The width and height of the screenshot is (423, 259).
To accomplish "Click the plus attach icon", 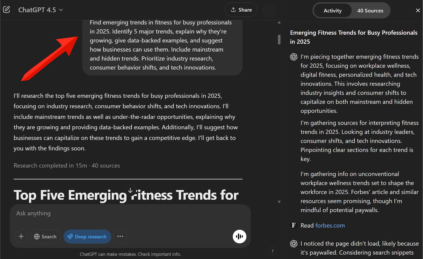I will 21,236.
